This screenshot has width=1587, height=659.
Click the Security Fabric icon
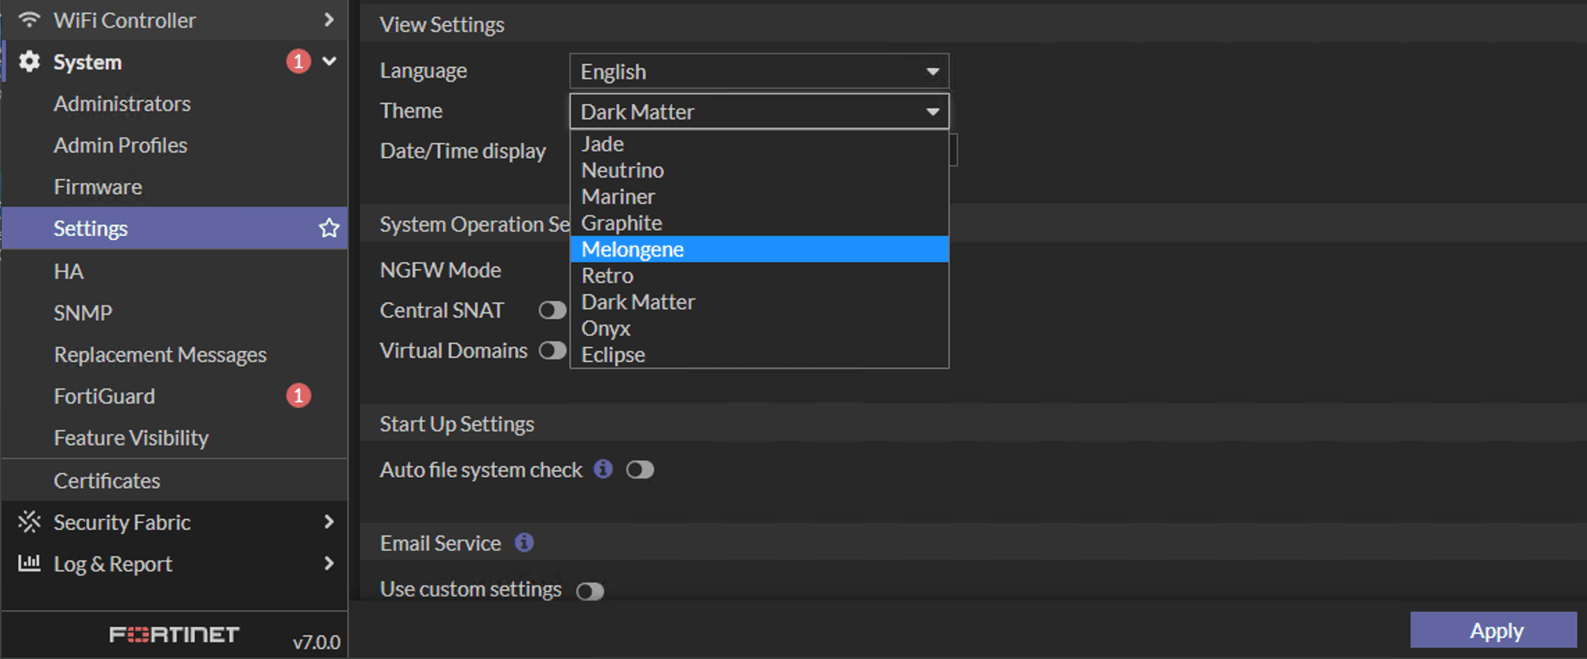coord(29,522)
